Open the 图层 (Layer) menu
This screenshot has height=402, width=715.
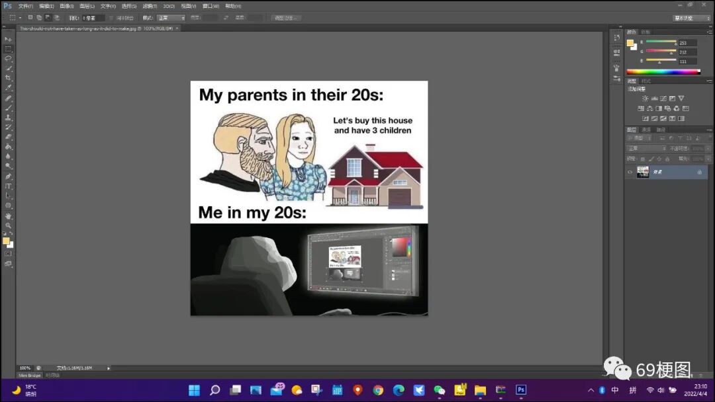coord(87,6)
